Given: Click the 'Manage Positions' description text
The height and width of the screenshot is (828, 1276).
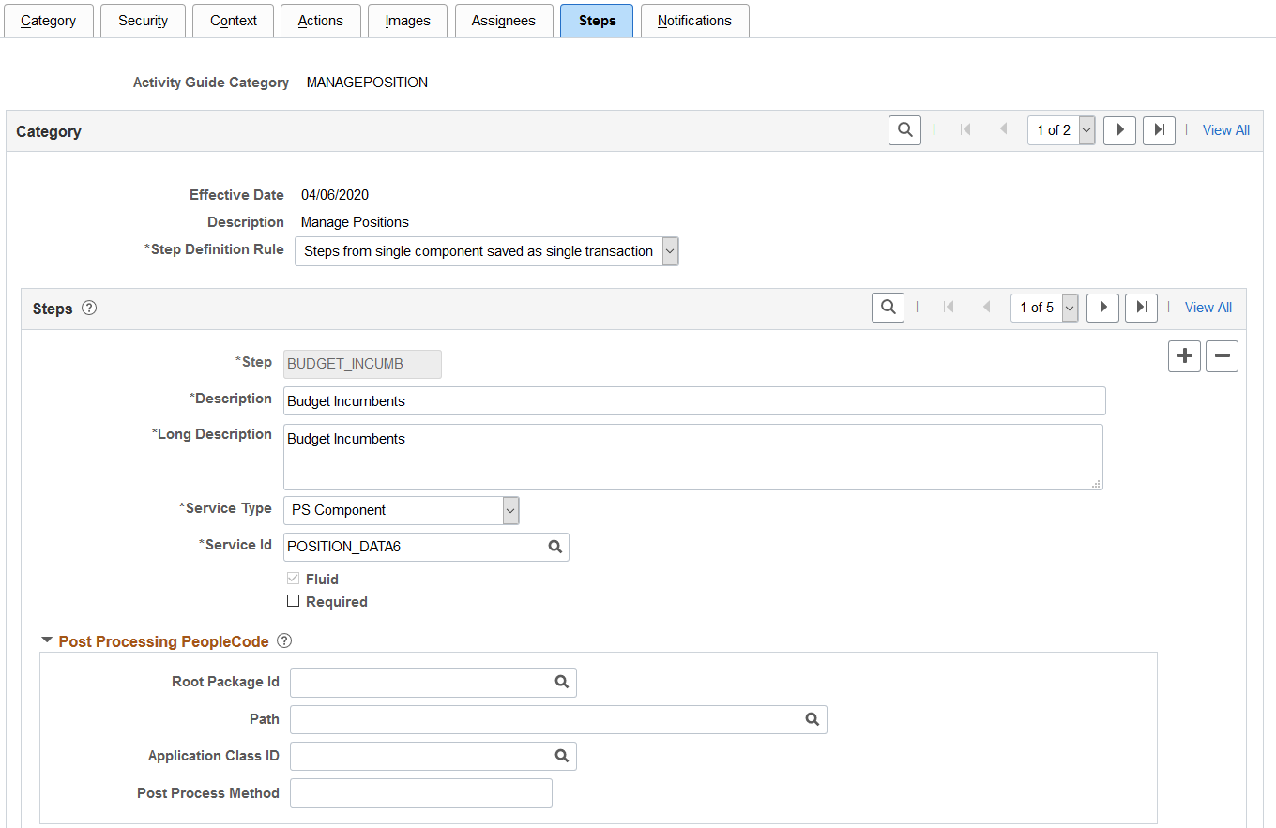Looking at the screenshot, I should 355,222.
